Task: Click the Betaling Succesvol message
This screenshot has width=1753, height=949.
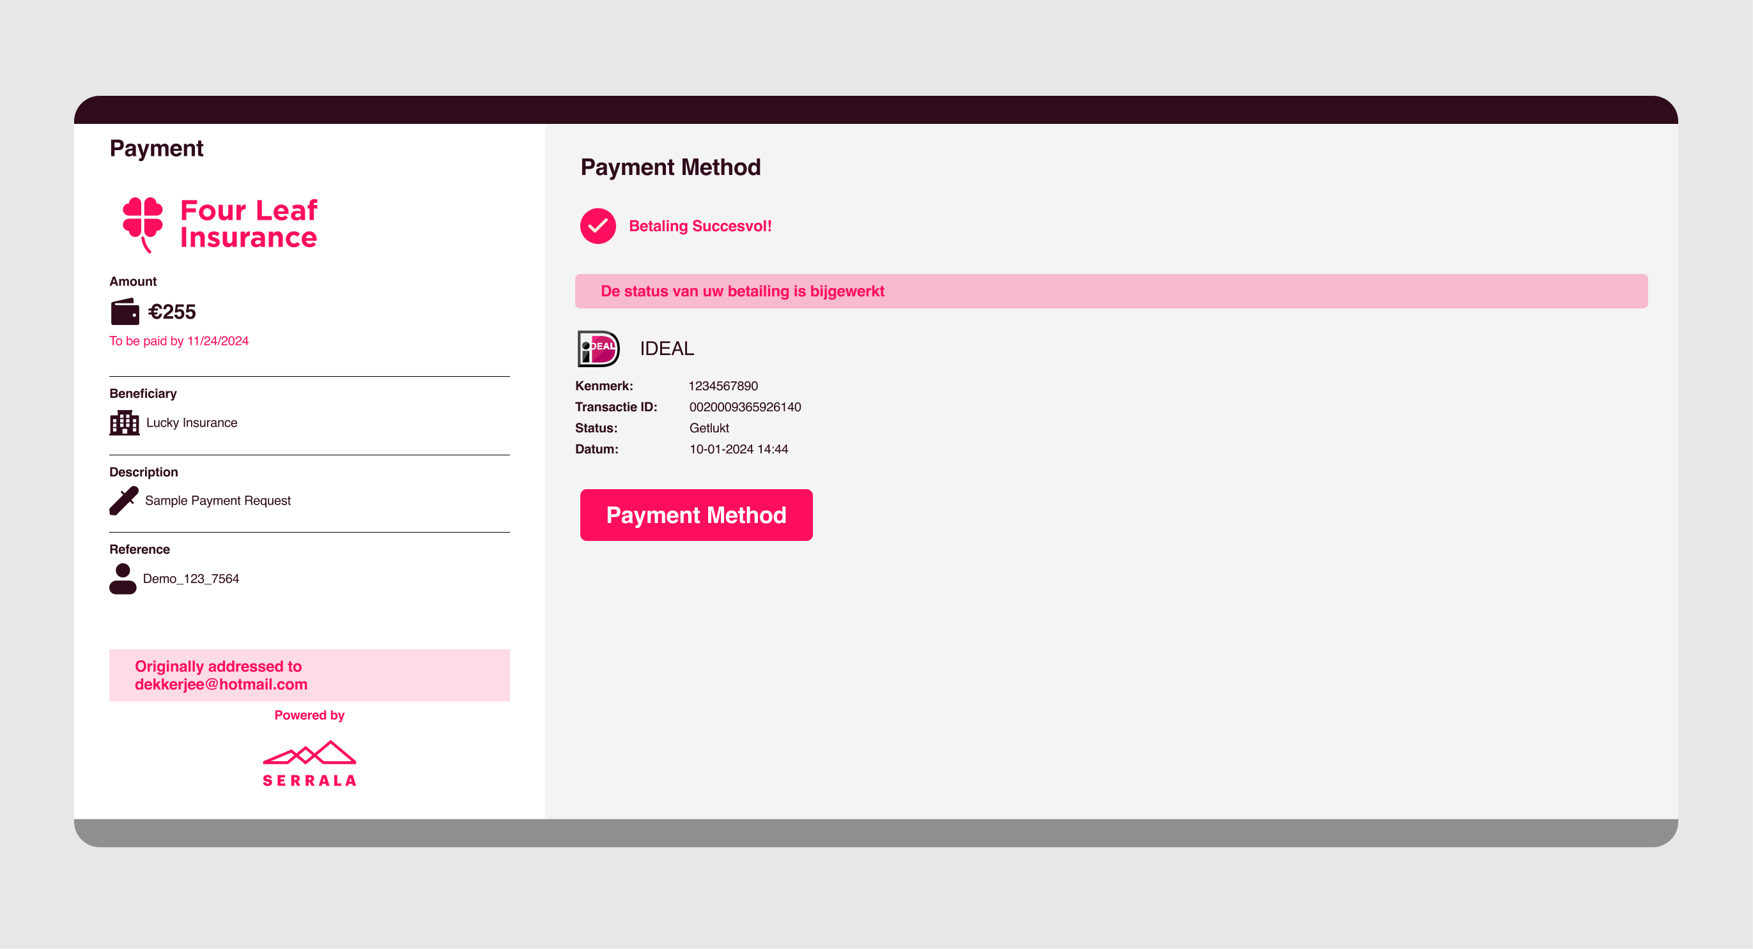Action: pyautogui.click(x=700, y=225)
